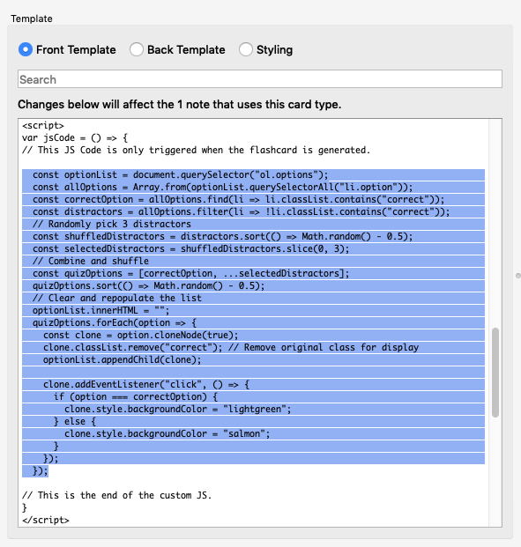521x547 pixels.
Task: Click the 'salmon' backgroundColor line
Action: pyautogui.click(x=167, y=433)
